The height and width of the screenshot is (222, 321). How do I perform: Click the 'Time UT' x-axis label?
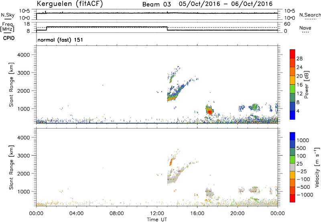157,220
